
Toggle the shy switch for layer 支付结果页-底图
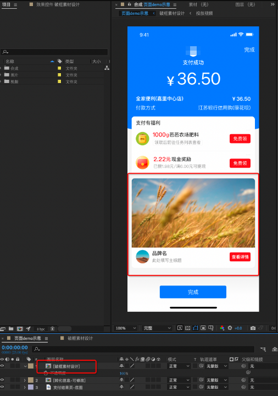pos(121,387)
